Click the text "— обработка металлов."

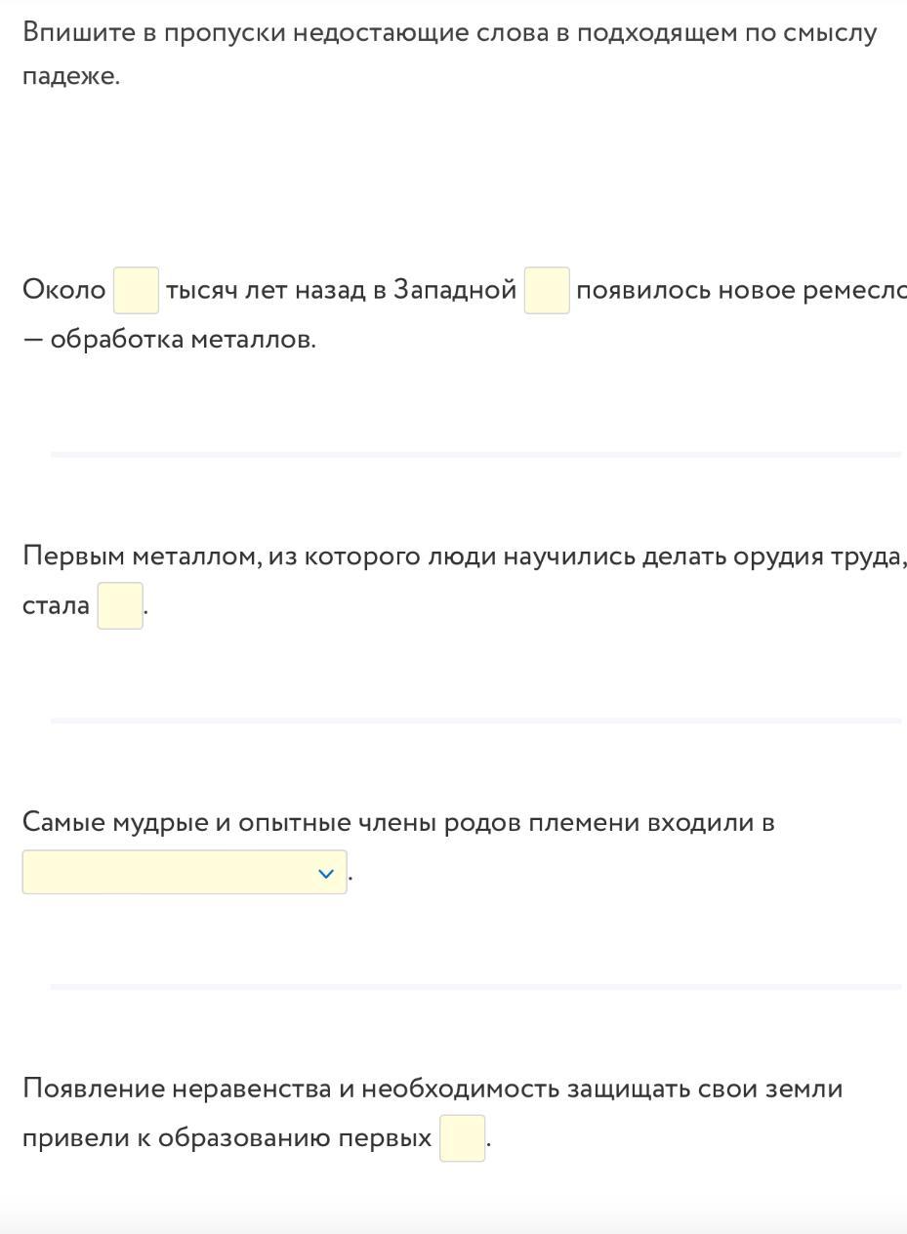tap(170, 340)
